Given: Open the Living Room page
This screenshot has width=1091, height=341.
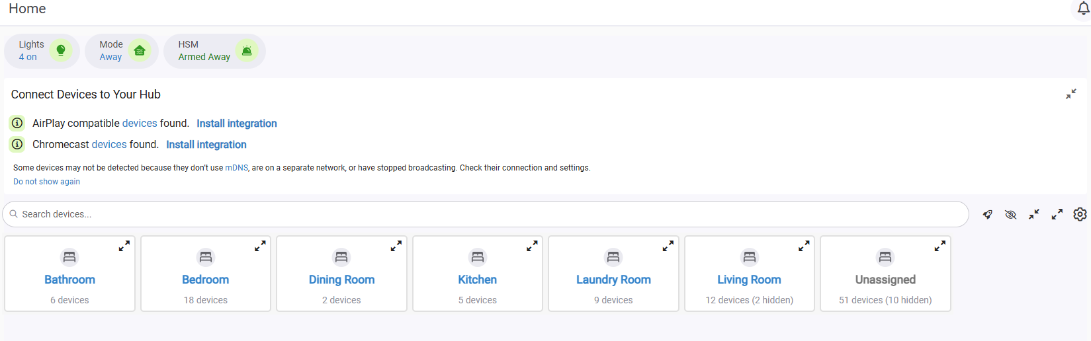Looking at the screenshot, I should tap(749, 280).
